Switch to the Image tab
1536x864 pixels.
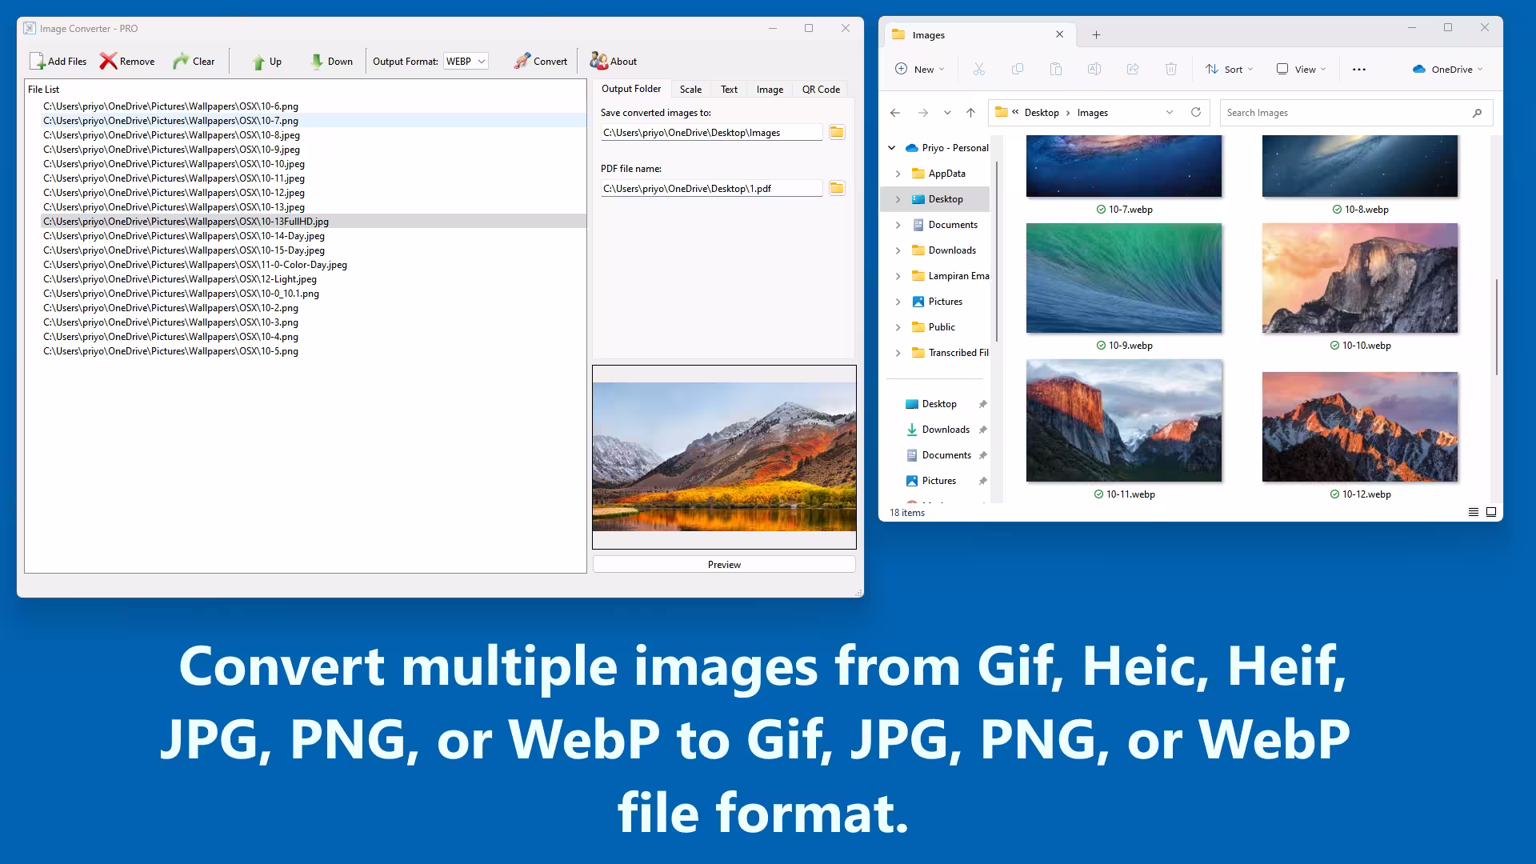(770, 90)
